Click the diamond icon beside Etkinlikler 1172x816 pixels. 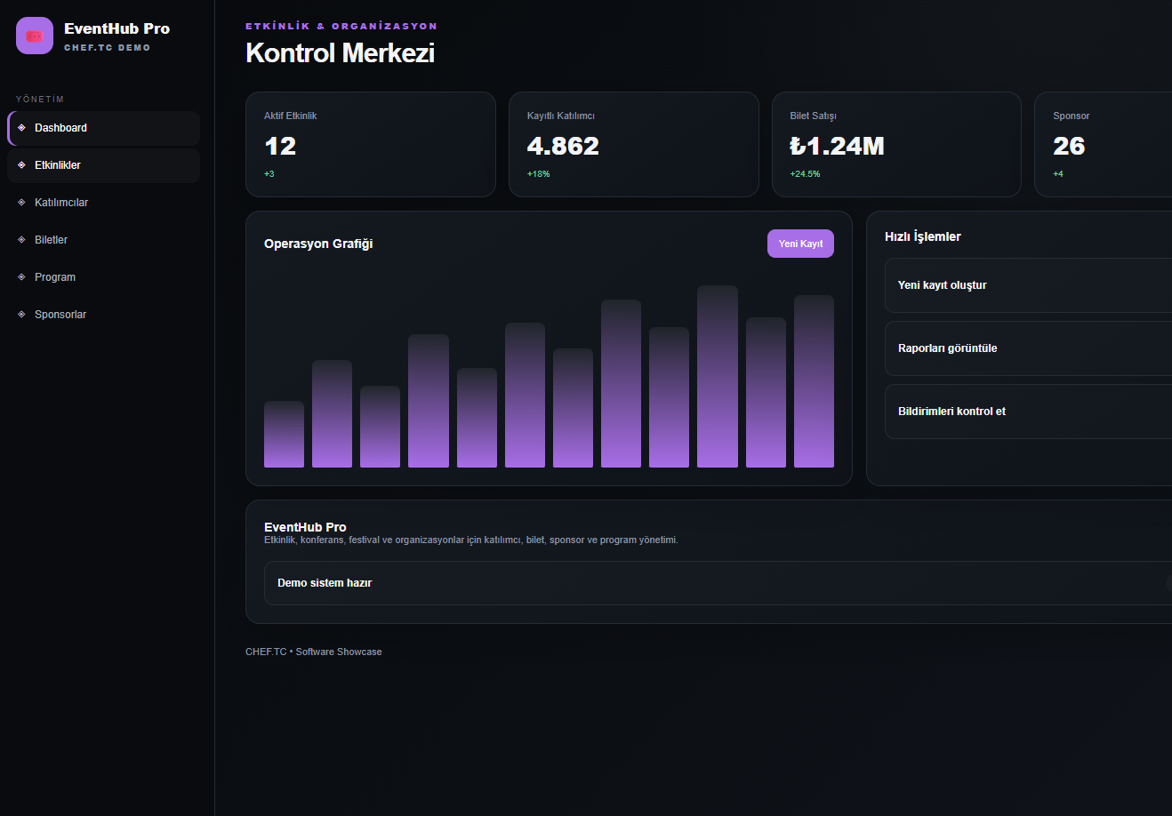pyautogui.click(x=21, y=165)
